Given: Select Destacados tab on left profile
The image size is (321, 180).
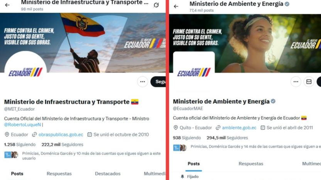Looking at the screenshot, I should click(x=108, y=174).
